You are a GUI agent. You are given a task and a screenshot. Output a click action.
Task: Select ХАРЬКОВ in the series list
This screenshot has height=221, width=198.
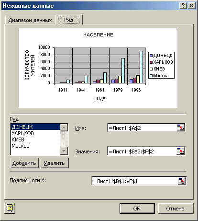click(x=35, y=133)
